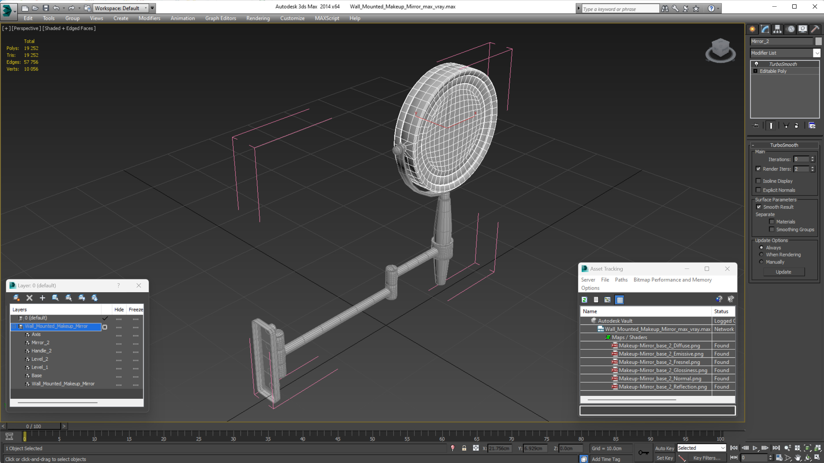Click the Update button
This screenshot has width=824, height=463.
click(783, 272)
